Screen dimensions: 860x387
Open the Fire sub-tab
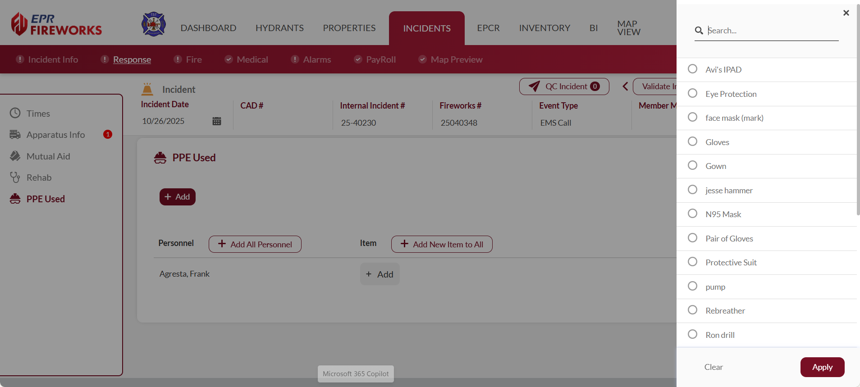coord(193,59)
